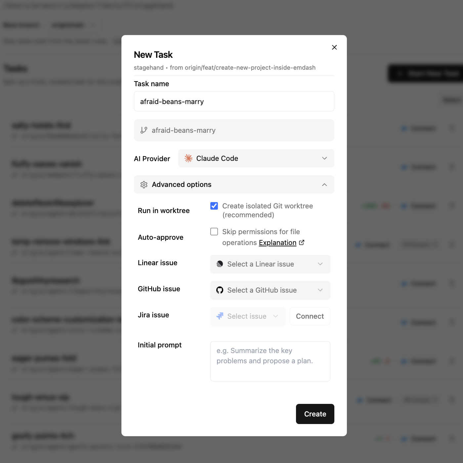
Task: Click the Jira logo icon
Action: [x=220, y=316]
